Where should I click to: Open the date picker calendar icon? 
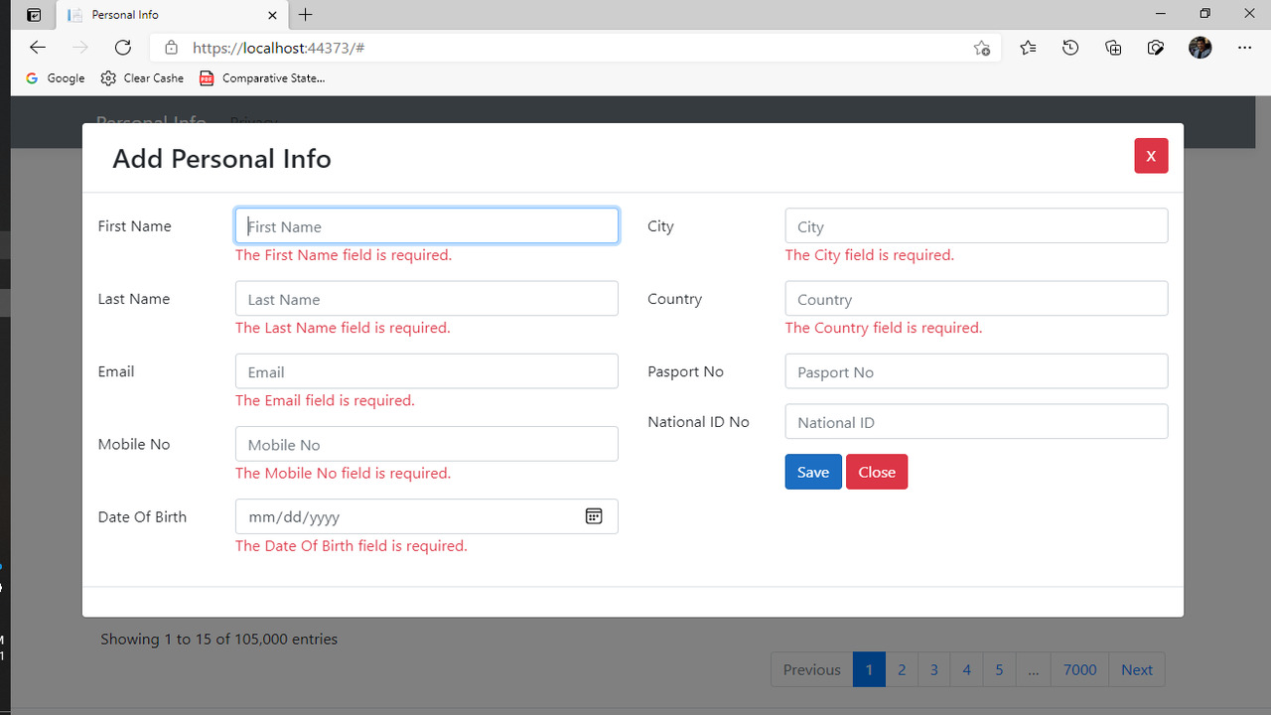click(594, 516)
